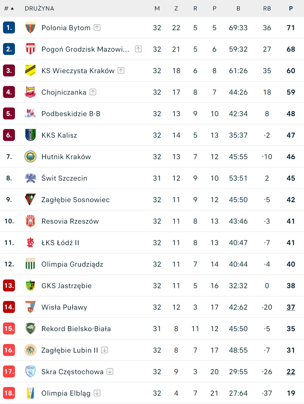Click promotion arrow icon beside Chojniczanka

93,92
